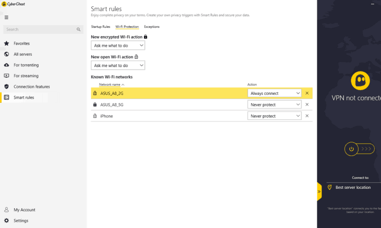This screenshot has height=228, width=381.
Task: Open Settings gear icon
Action: coord(6,221)
